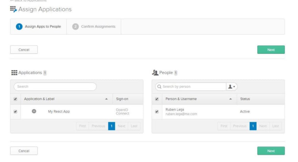Click the Applications count badge
The height and width of the screenshot is (162, 298).
[45, 73]
